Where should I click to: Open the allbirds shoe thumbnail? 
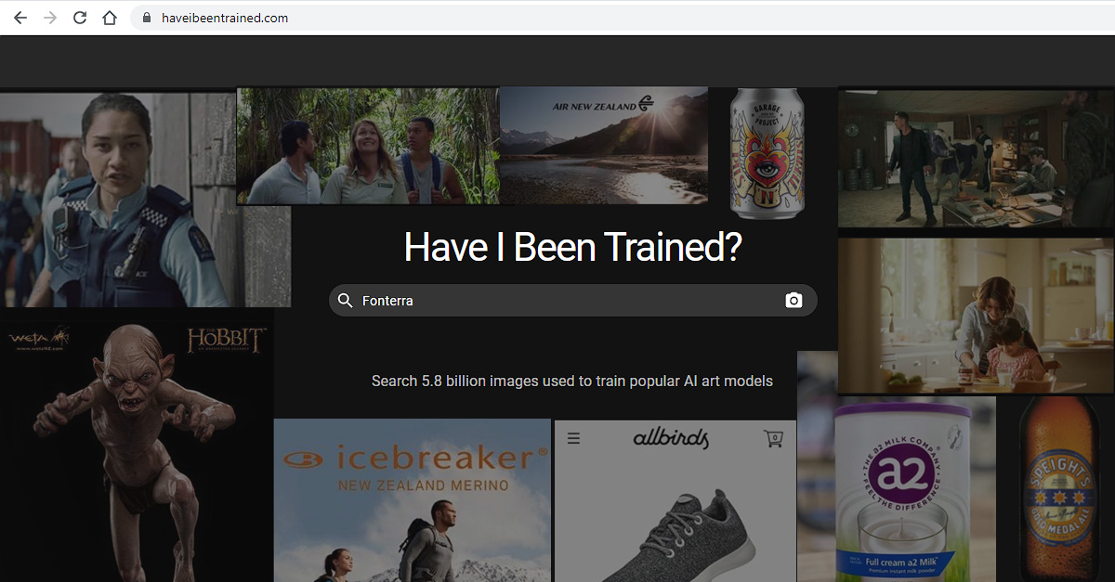(x=676, y=501)
